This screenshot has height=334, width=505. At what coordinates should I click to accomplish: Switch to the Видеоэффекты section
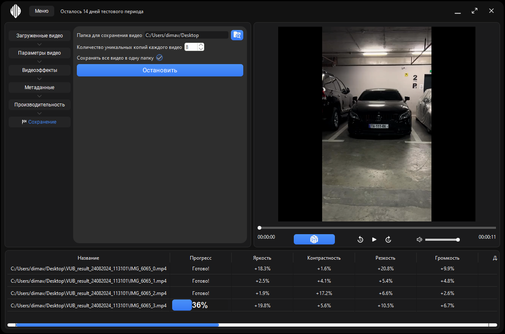39,70
